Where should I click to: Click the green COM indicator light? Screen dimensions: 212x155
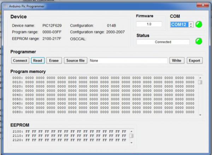[x=199, y=25]
